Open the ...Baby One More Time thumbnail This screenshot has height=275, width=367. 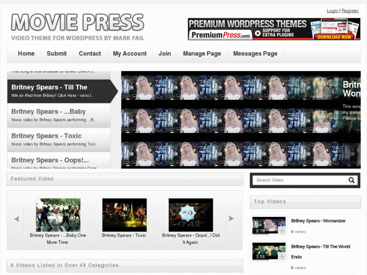(x=58, y=215)
